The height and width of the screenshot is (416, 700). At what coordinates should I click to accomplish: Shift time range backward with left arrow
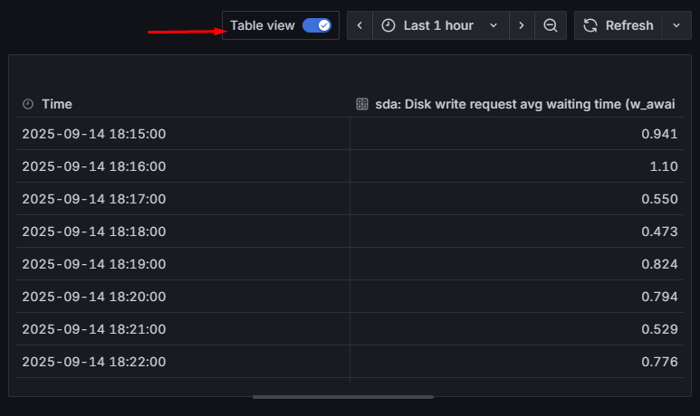[360, 25]
